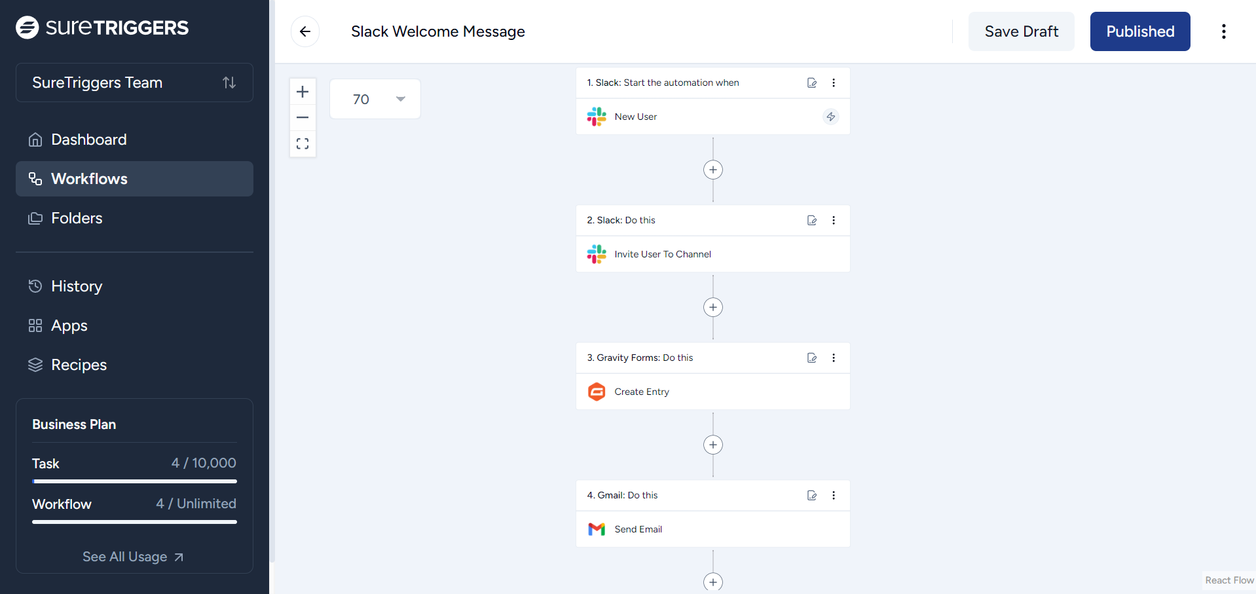Click the Gravity Forms Create Entry icon
Image resolution: width=1256 pixels, height=594 pixels.
(x=597, y=391)
